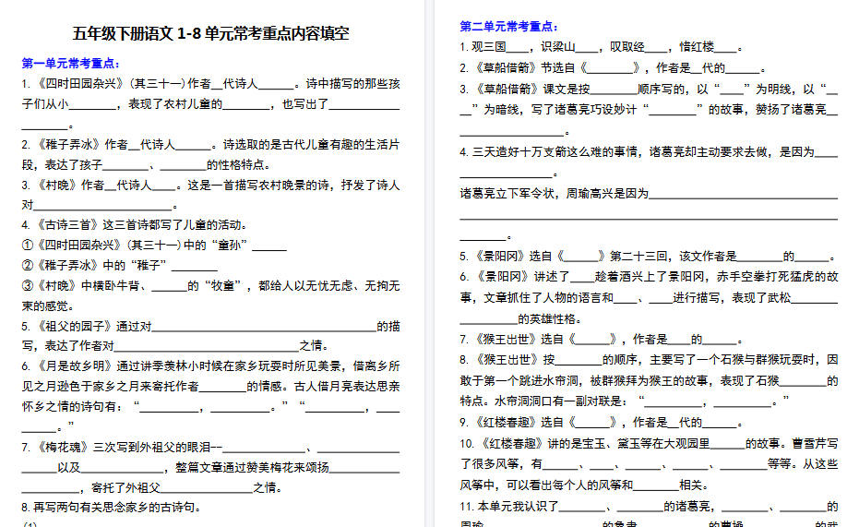Click item 2 《稚子弄冰》作者 line on left page
859x527 pixels.
(x=211, y=145)
